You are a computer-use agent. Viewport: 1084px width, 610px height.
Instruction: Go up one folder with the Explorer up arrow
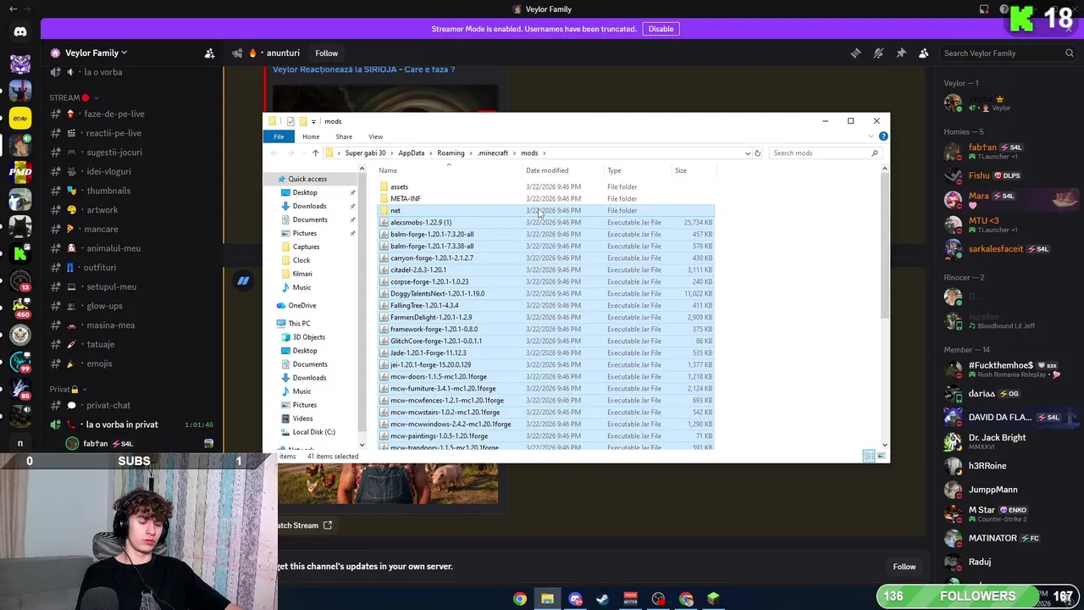(x=315, y=153)
